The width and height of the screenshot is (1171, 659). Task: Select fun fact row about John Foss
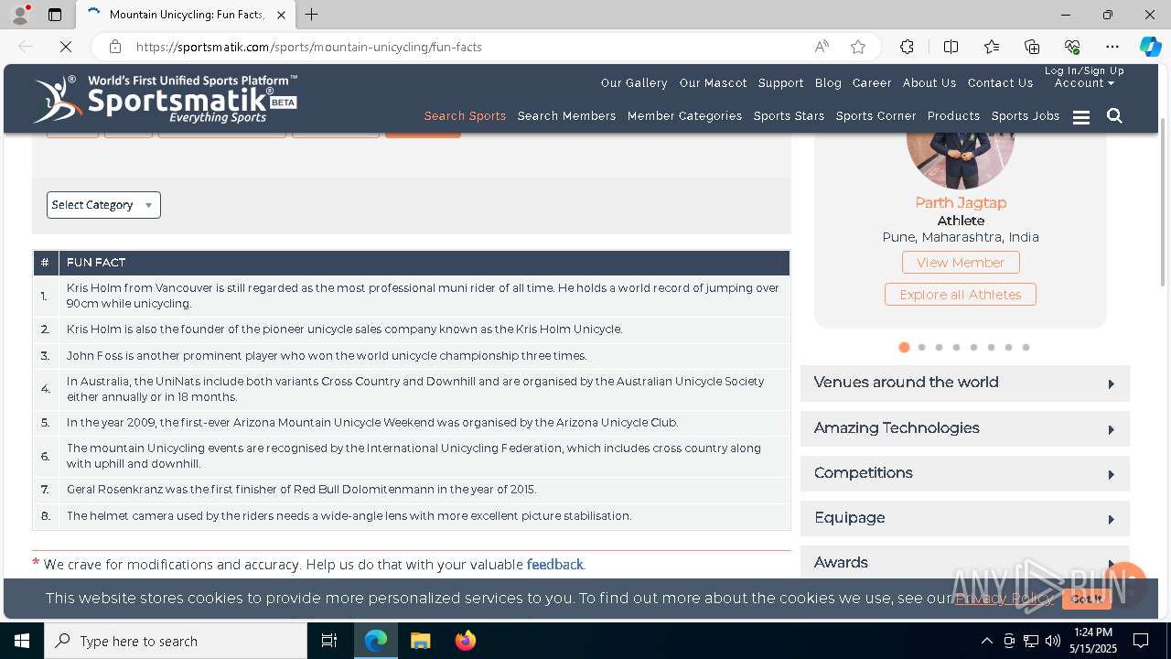[412, 356]
